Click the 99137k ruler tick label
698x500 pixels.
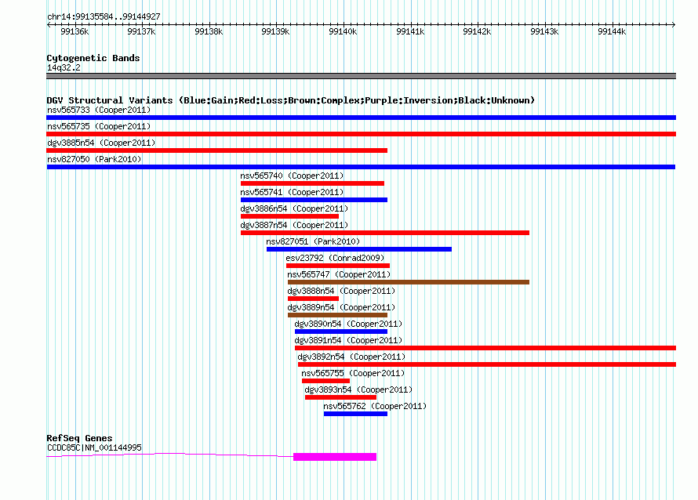click(x=141, y=31)
